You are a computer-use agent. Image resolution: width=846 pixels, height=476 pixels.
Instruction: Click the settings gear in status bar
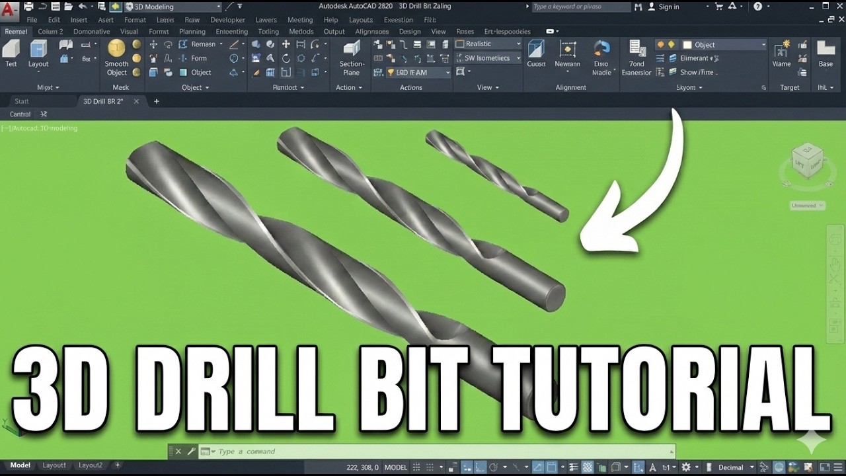[x=687, y=467]
